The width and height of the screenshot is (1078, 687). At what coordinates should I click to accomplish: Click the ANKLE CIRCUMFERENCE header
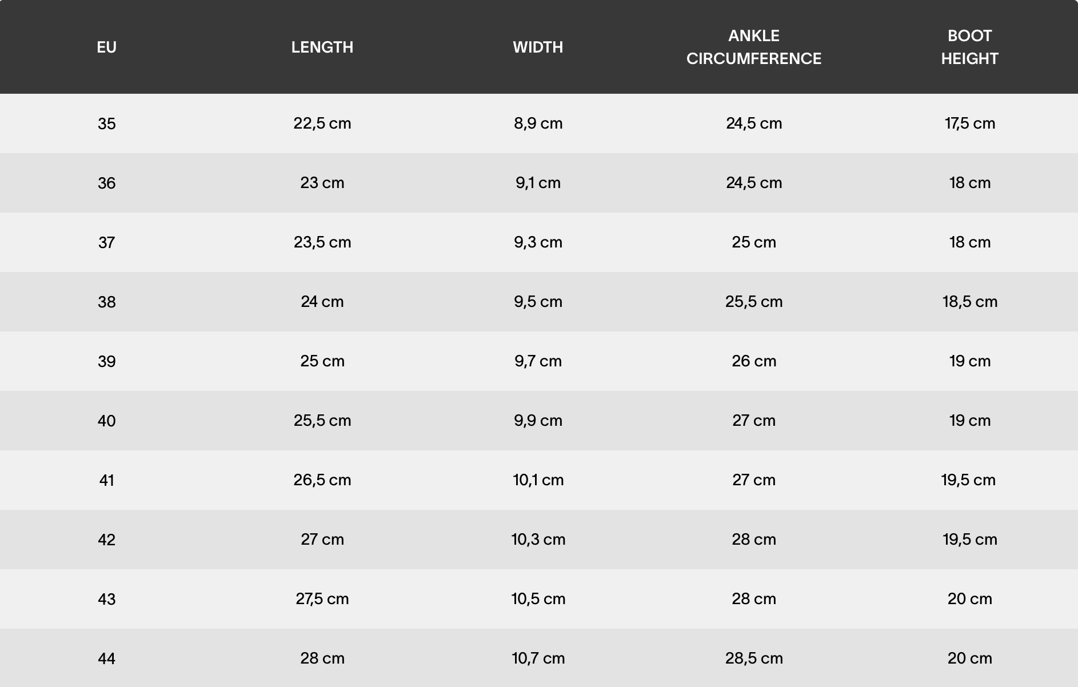tap(753, 47)
